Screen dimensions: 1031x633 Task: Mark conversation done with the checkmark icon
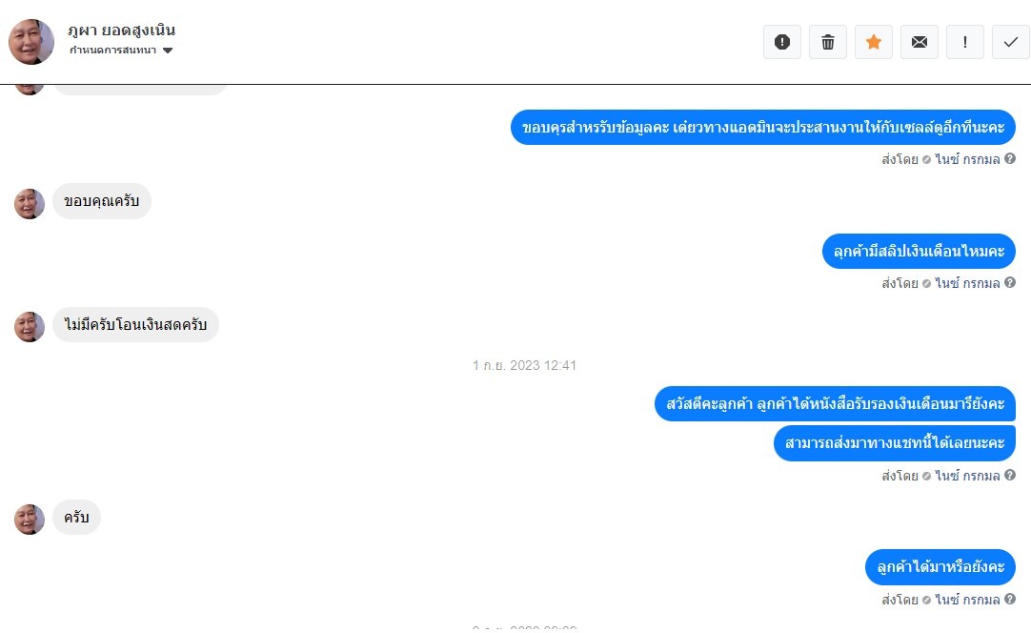point(1011,42)
